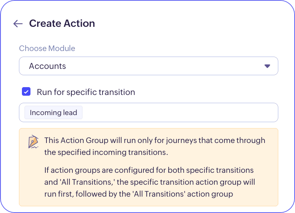Click the white checkmark inside the blue box
The image size is (295, 213).
coord(26,92)
